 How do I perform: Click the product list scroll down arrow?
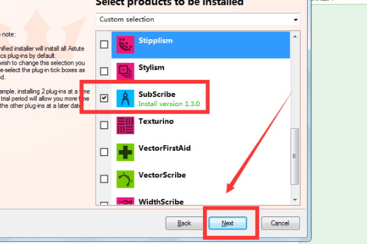(295, 200)
